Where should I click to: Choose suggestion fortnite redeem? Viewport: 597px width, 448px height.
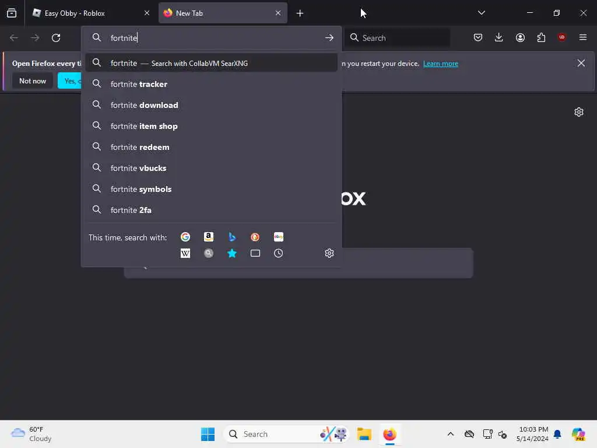[x=211, y=147]
